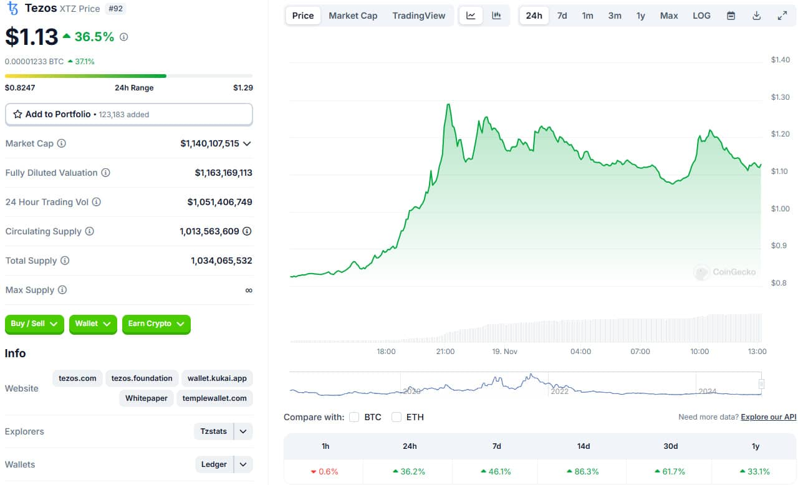Click the 14d 86.3% change cell
This screenshot has height=485, width=798.
[x=582, y=472]
